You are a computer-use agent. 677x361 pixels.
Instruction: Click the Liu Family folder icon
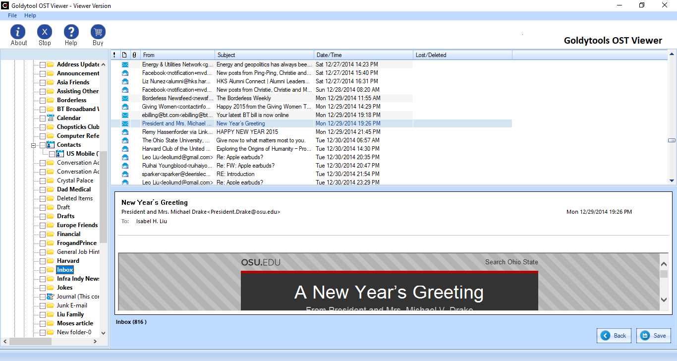point(51,314)
